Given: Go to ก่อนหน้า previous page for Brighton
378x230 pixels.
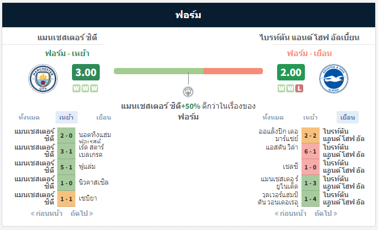Looking at the screenshot, I should pos(291,214).
